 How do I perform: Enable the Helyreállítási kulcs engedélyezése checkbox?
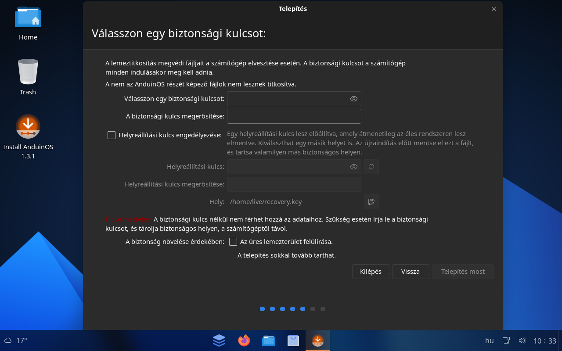tap(112, 135)
